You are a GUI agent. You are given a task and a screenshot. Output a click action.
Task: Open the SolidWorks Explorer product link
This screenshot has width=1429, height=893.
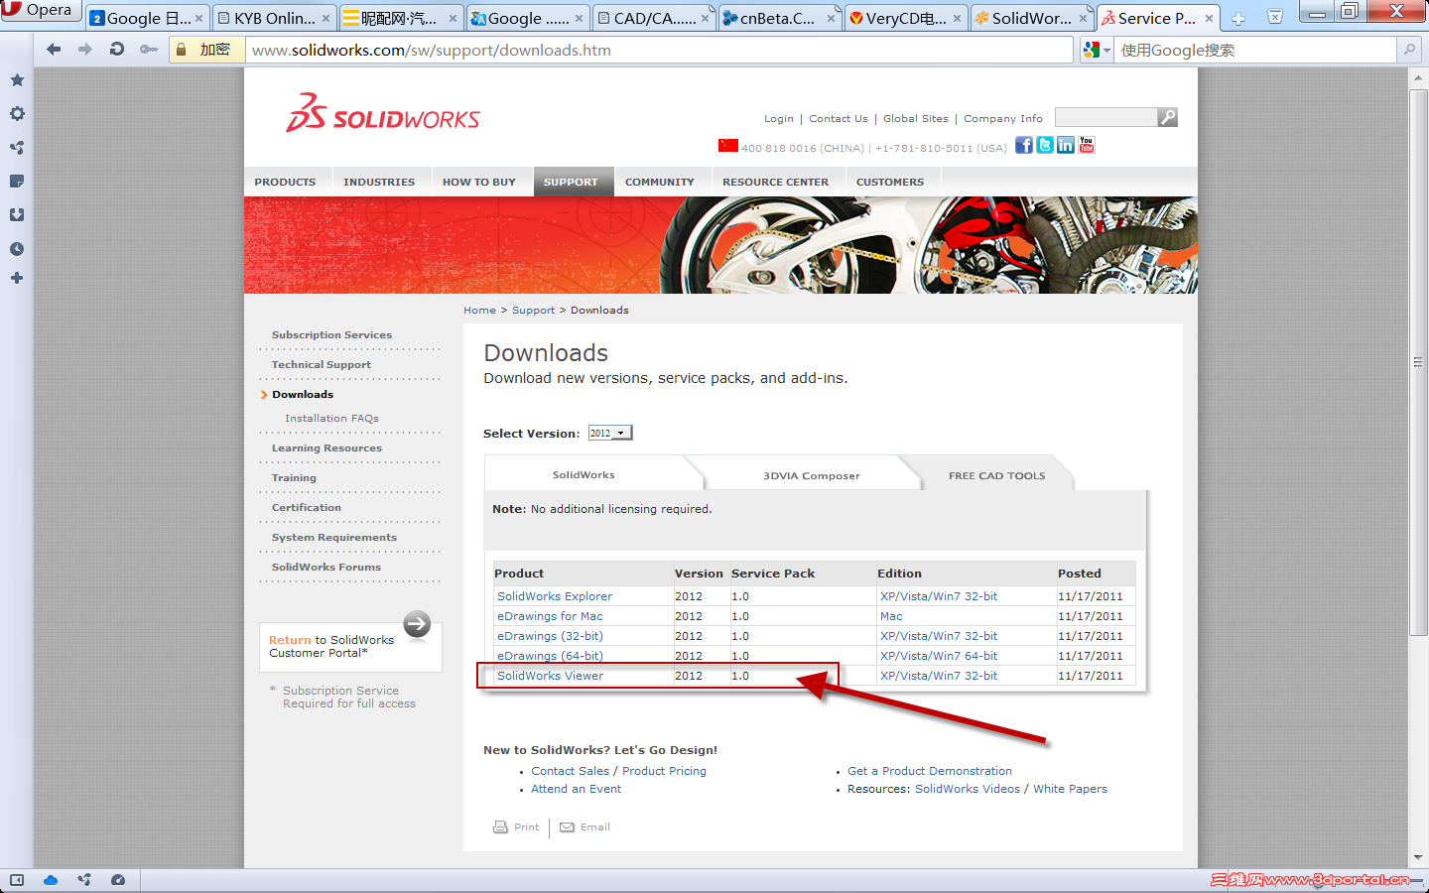point(555,596)
